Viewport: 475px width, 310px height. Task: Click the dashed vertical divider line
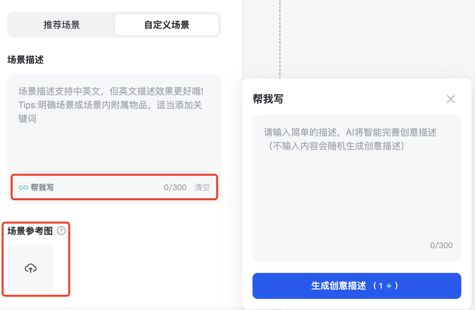click(x=280, y=38)
